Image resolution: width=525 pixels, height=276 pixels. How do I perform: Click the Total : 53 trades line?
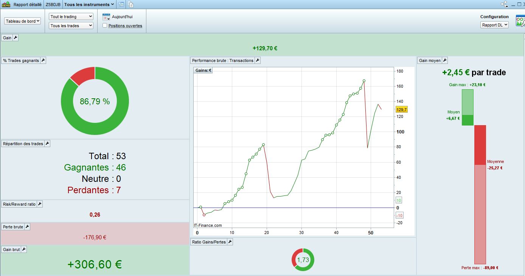point(107,156)
